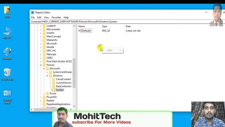Open the Network desktop icon
The width and height of the screenshot is (225, 127).
coord(7,54)
